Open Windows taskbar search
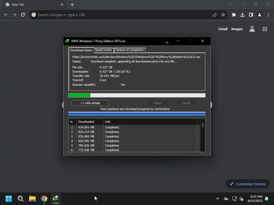Viewport: 274px width, 205px height. tap(20, 199)
